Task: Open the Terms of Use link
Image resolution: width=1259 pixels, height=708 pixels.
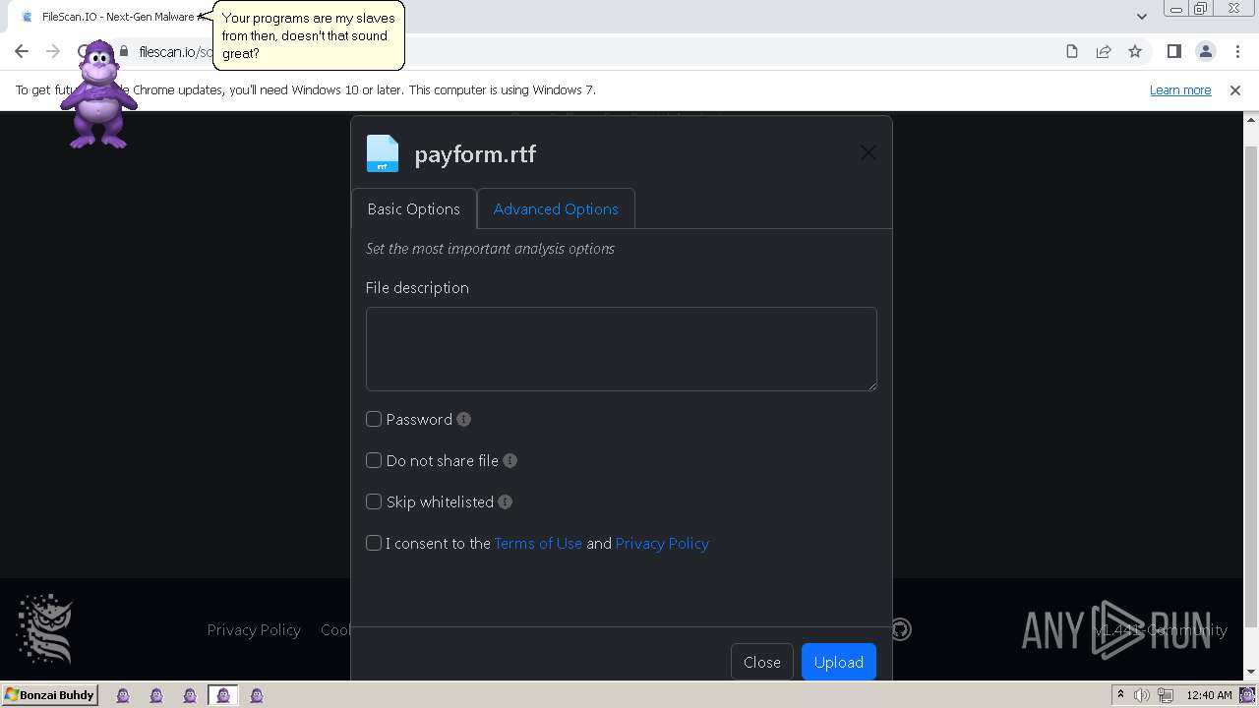Action: coord(538,543)
